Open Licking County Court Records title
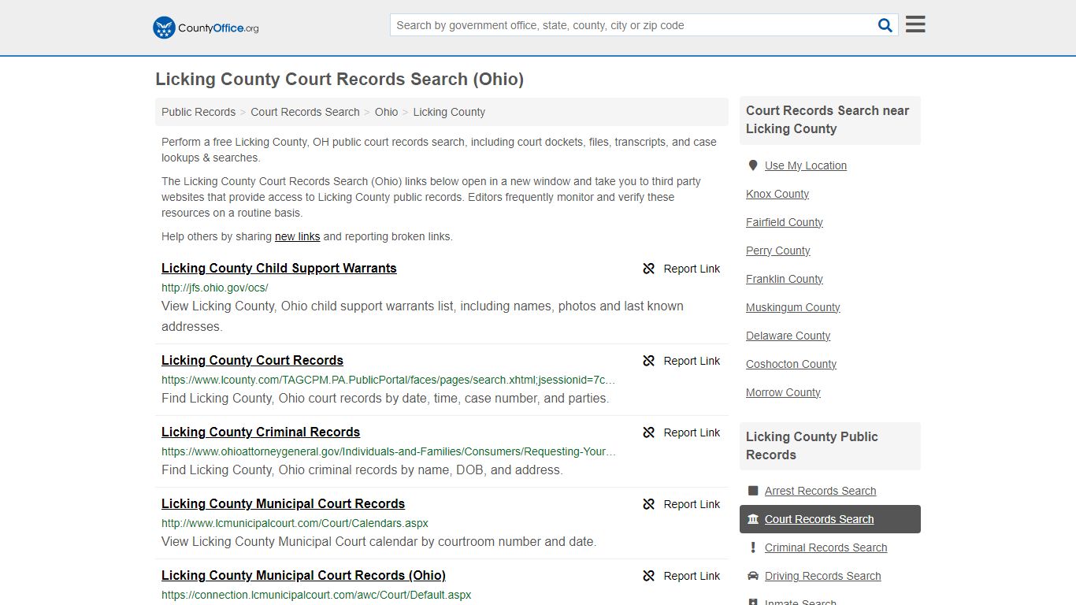Viewport: 1076px width, 605px height. 252,360
